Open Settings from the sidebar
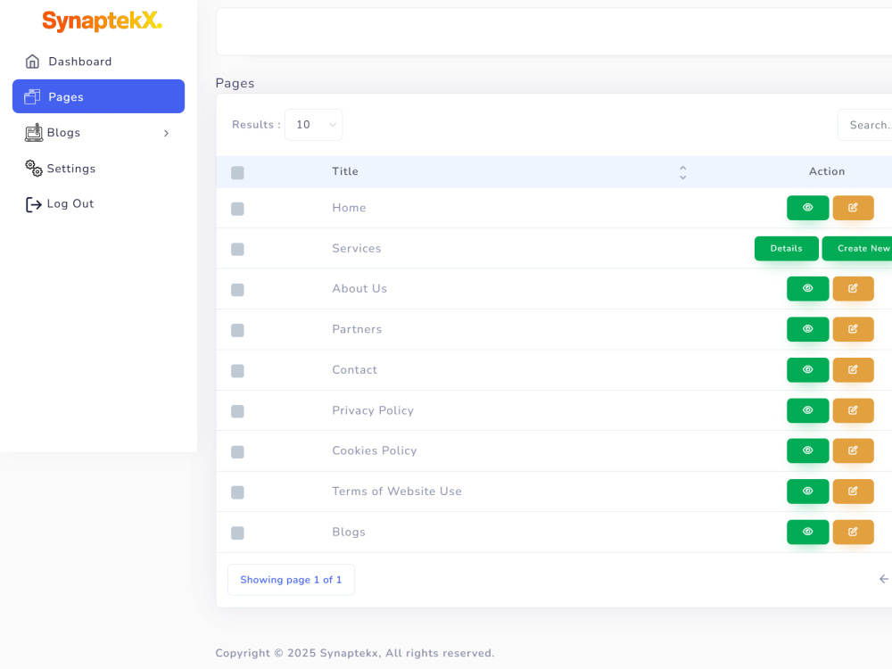 click(x=98, y=169)
